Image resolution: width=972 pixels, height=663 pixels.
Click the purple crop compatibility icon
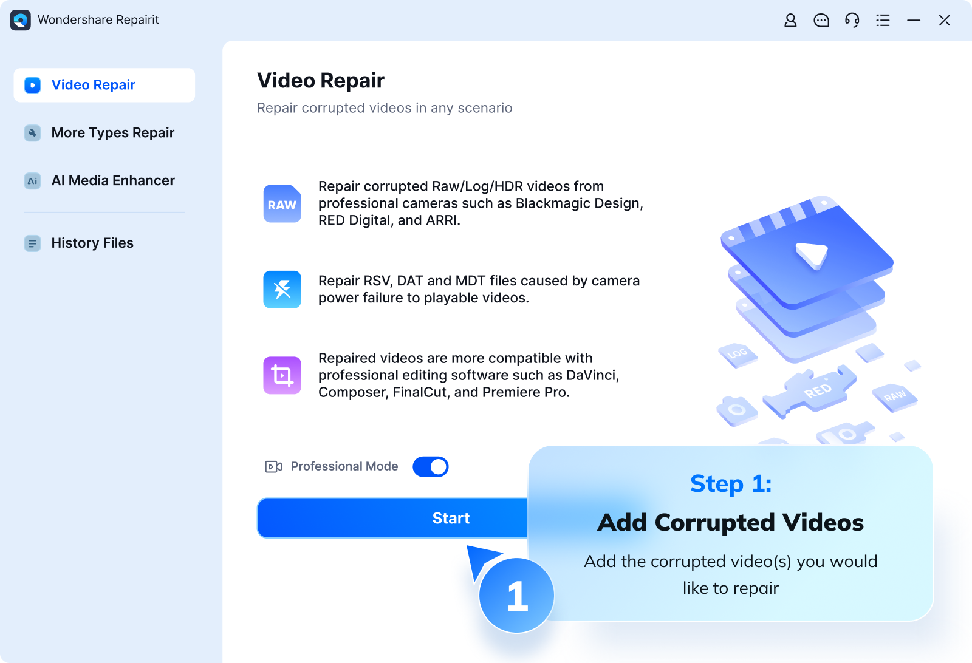pyautogui.click(x=282, y=375)
